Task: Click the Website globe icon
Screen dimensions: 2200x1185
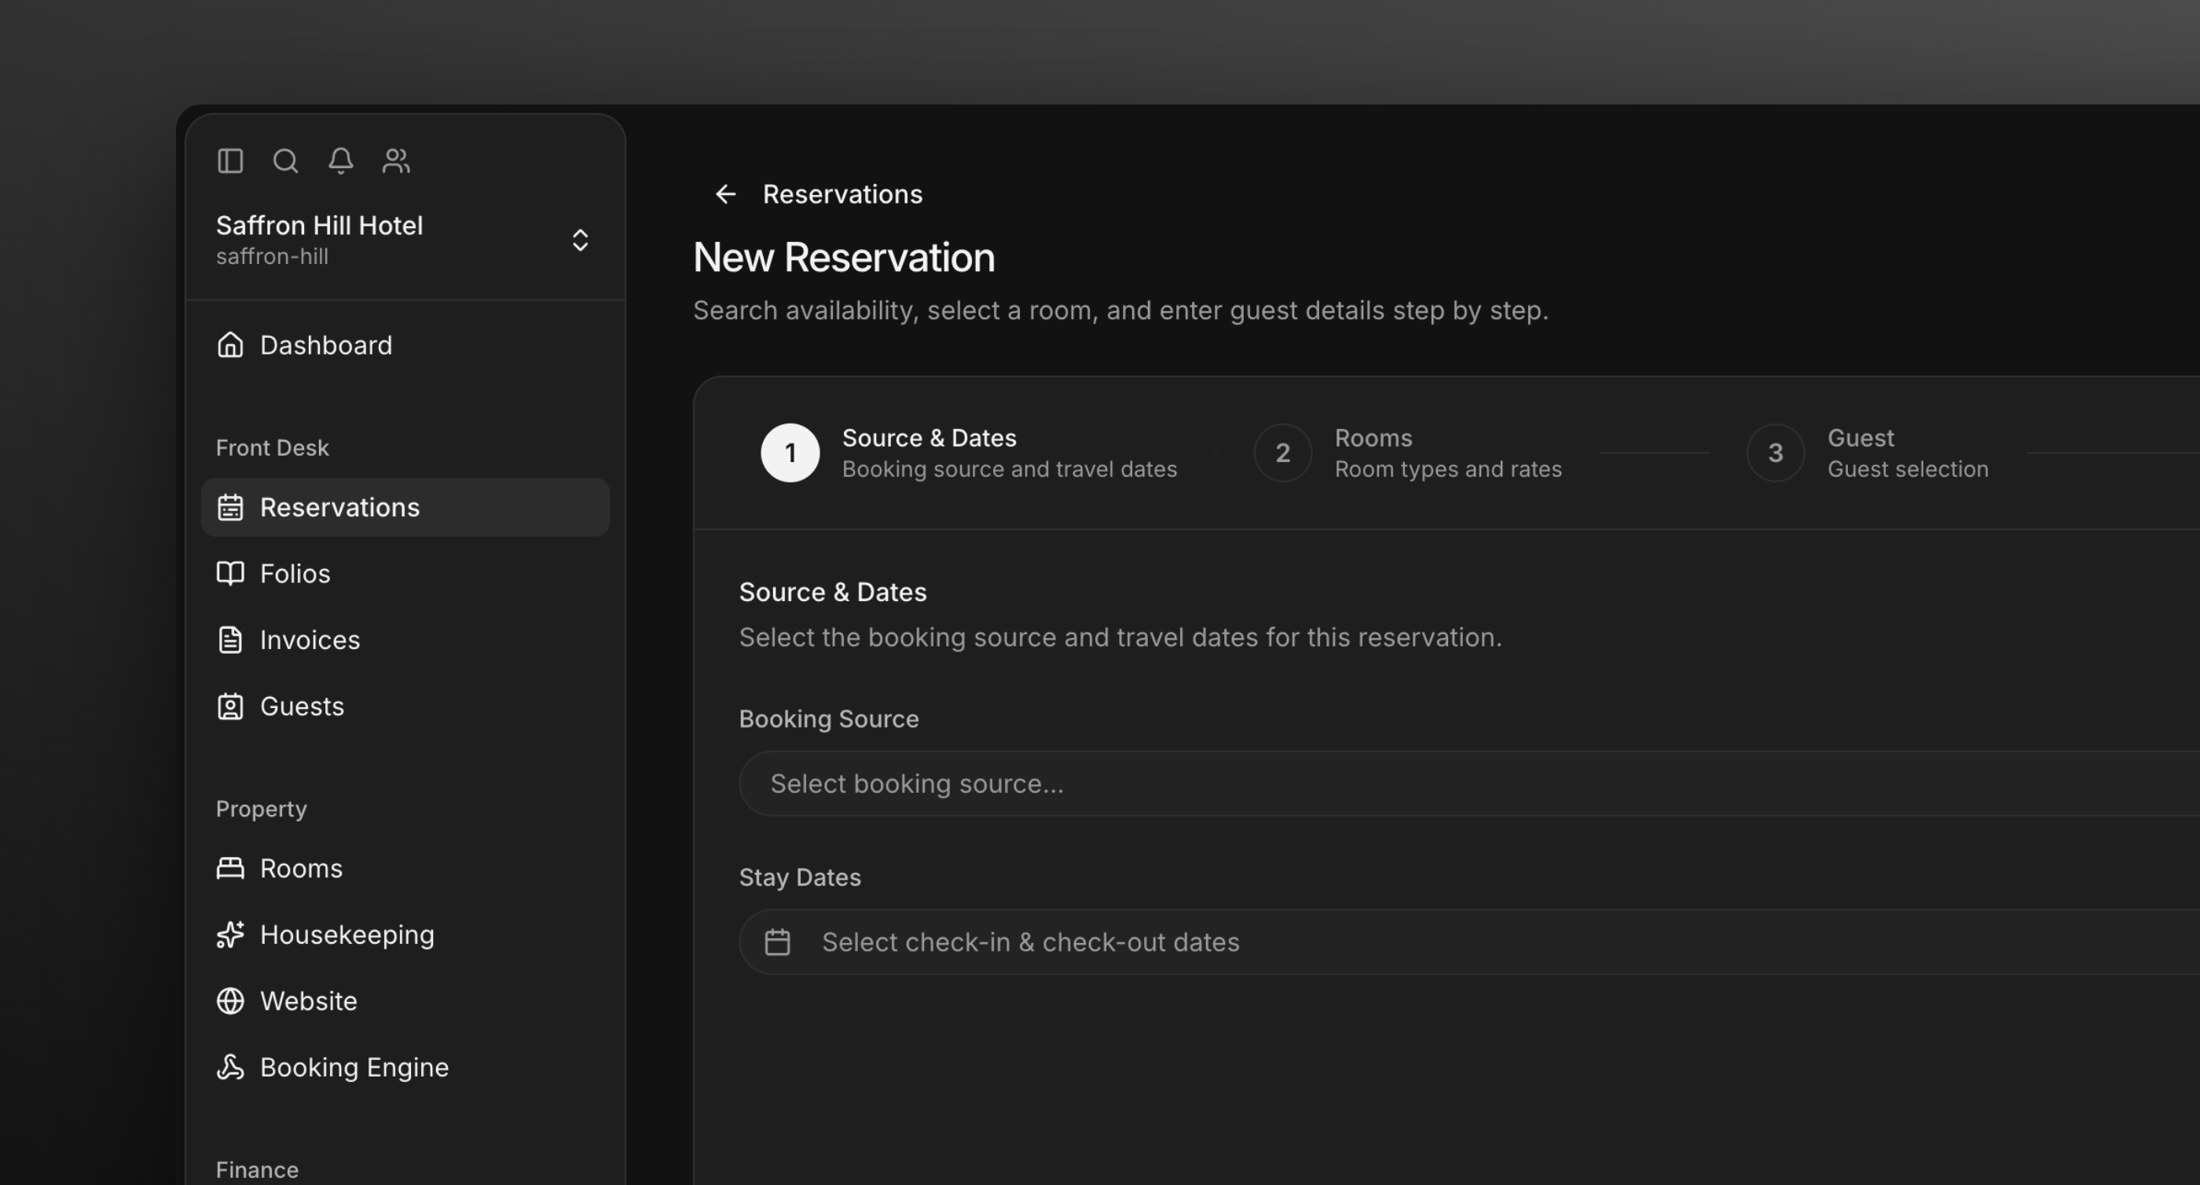Action: 229,1001
